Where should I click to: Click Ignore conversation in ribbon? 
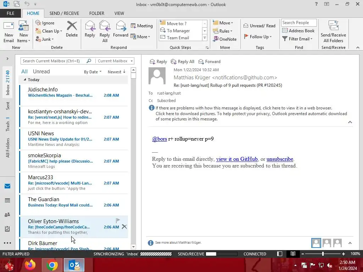pyautogui.click(x=45, y=23)
